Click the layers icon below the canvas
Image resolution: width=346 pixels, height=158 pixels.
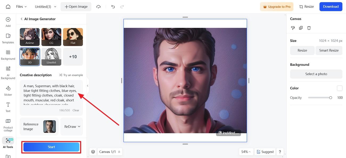93,152
